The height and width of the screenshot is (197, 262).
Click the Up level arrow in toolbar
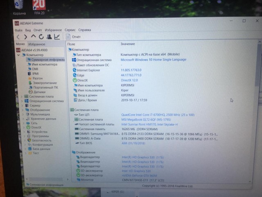point(34,37)
